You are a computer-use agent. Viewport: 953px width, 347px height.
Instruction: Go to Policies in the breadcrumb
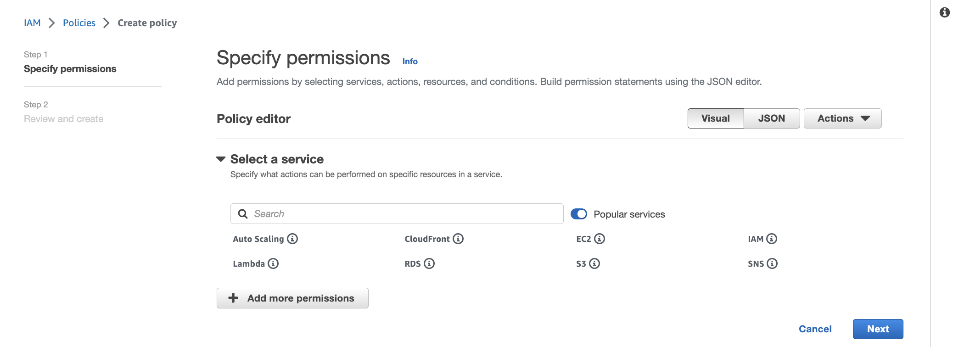pos(79,23)
